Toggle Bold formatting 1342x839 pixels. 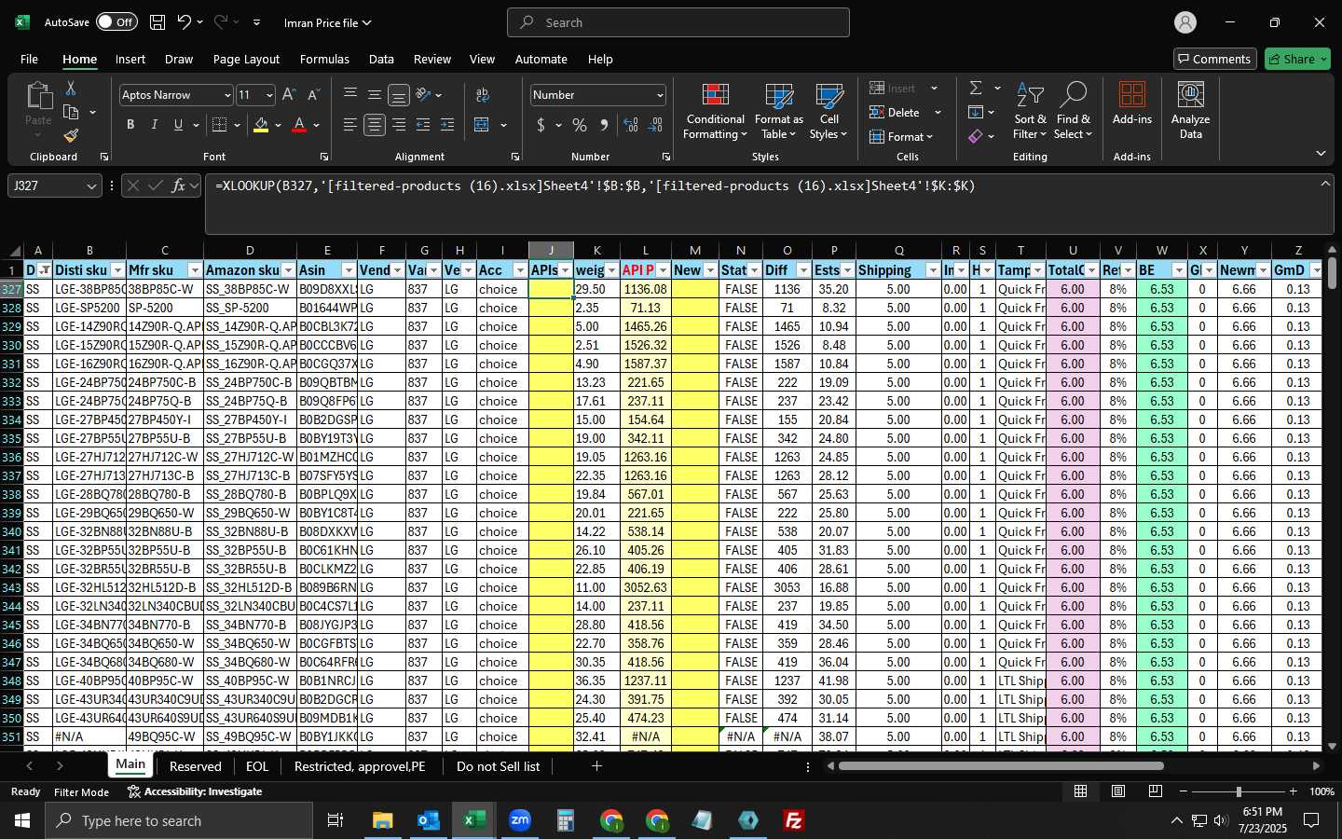[130, 125]
